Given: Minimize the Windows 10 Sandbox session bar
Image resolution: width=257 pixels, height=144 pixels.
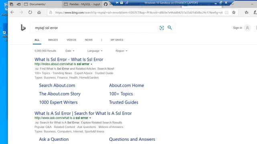Looking at the screenshot, I should 216,3.
